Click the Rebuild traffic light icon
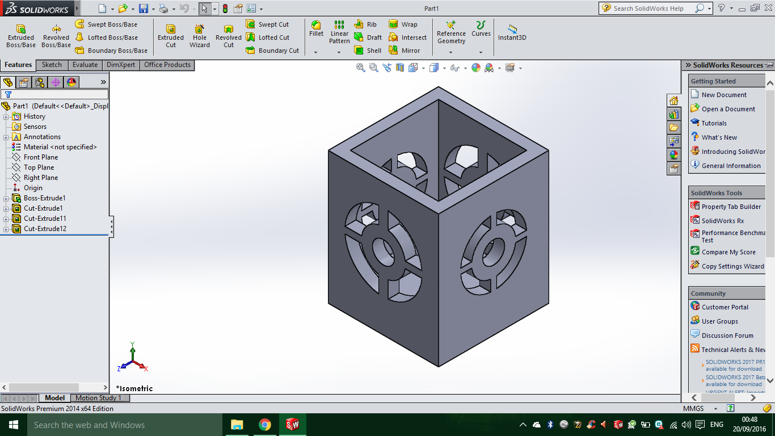Viewport: 775px width, 436px height. [225, 9]
